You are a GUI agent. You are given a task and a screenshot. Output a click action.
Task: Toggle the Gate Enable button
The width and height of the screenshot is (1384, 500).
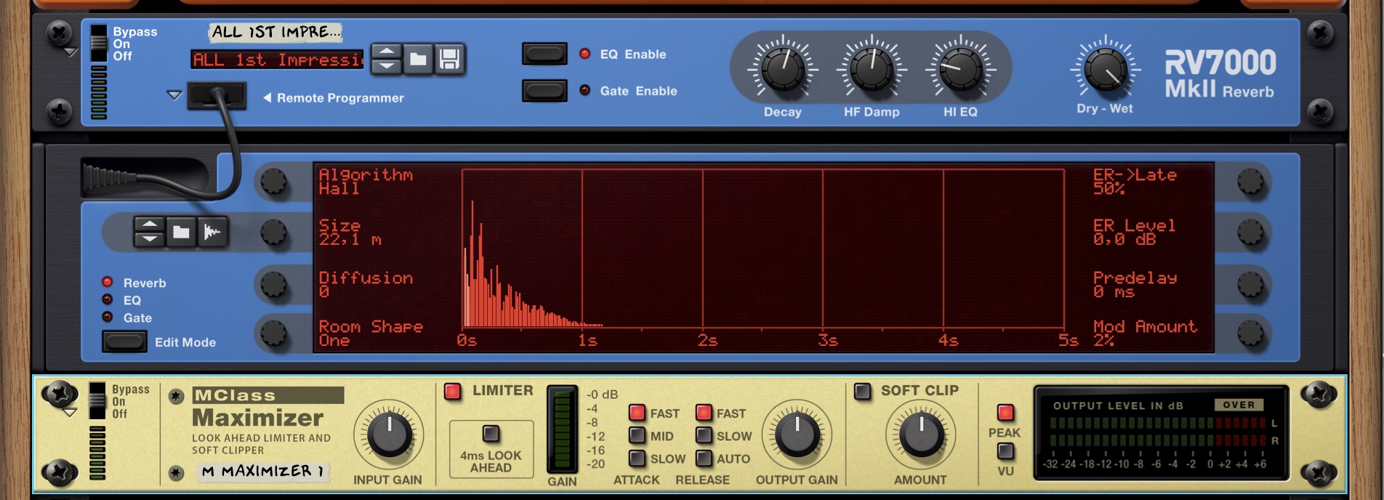(x=544, y=91)
